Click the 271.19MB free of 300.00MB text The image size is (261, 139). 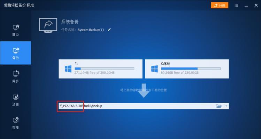click(x=94, y=73)
